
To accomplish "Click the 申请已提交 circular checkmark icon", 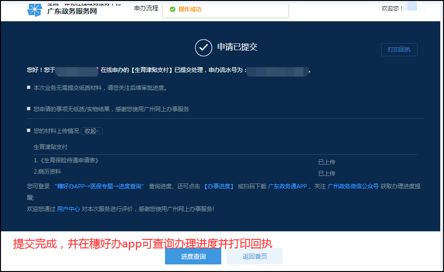I will coord(203,48).
